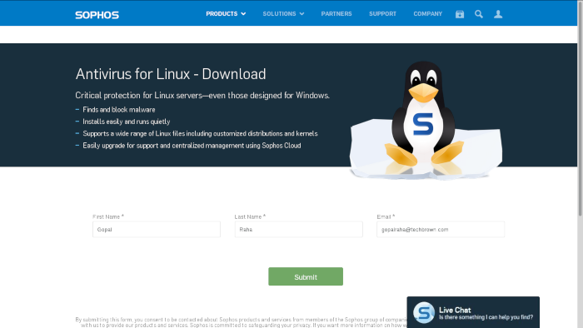Click the 'Antivirus for Linux - Download' heading
The height and width of the screenshot is (328, 583).
(x=171, y=74)
